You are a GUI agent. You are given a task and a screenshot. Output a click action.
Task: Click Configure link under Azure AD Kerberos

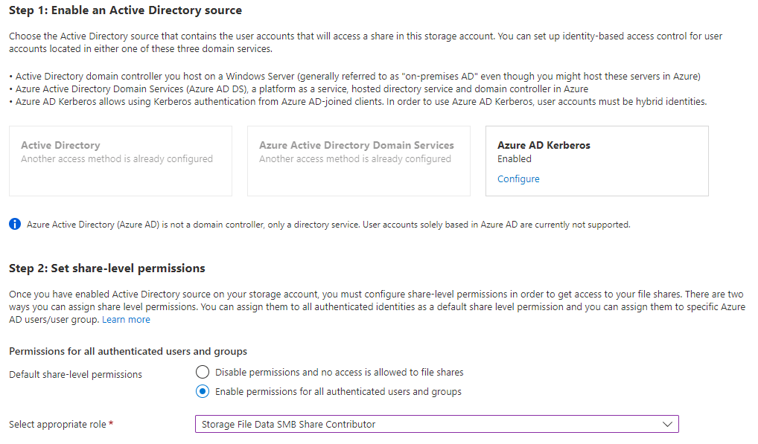pyautogui.click(x=518, y=178)
